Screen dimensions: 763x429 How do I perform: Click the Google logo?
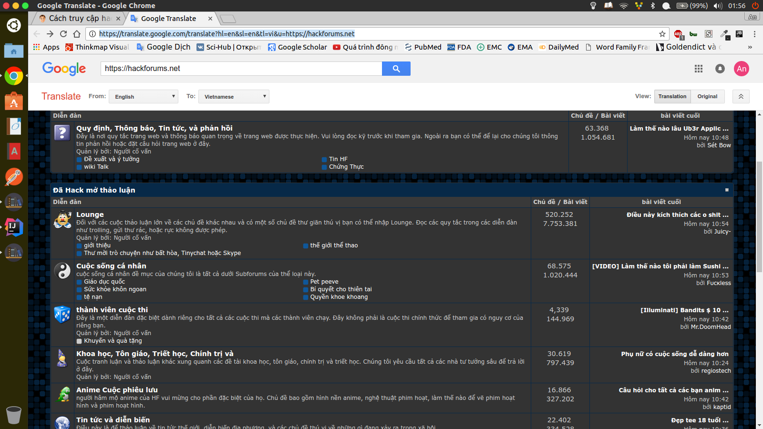[x=64, y=69]
